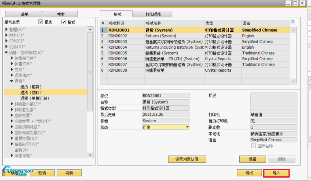This screenshot has width=311, height=181.
Task: Select 退货（服务） tree item
Action: 31,87
